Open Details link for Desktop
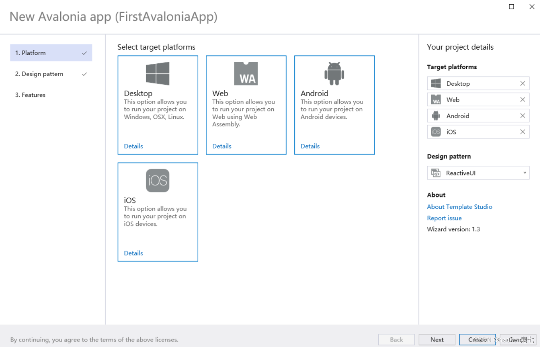This screenshot has height=347, width=540. click(x=134, y=146)
